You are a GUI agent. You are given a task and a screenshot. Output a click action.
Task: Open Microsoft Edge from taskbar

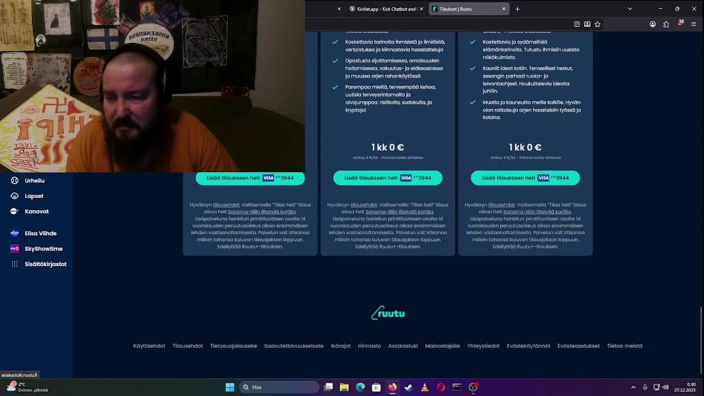360,387
